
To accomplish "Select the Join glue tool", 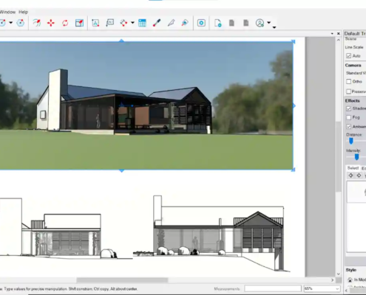I will pos(185,23).
